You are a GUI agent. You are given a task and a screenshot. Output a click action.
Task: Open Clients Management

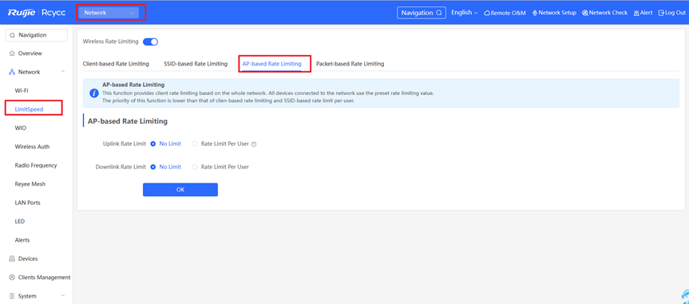(44, 278)
